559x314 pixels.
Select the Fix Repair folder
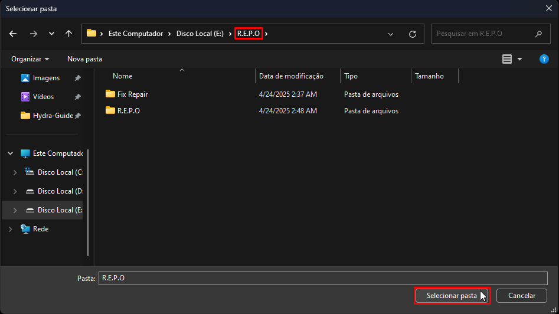point(132,94)
